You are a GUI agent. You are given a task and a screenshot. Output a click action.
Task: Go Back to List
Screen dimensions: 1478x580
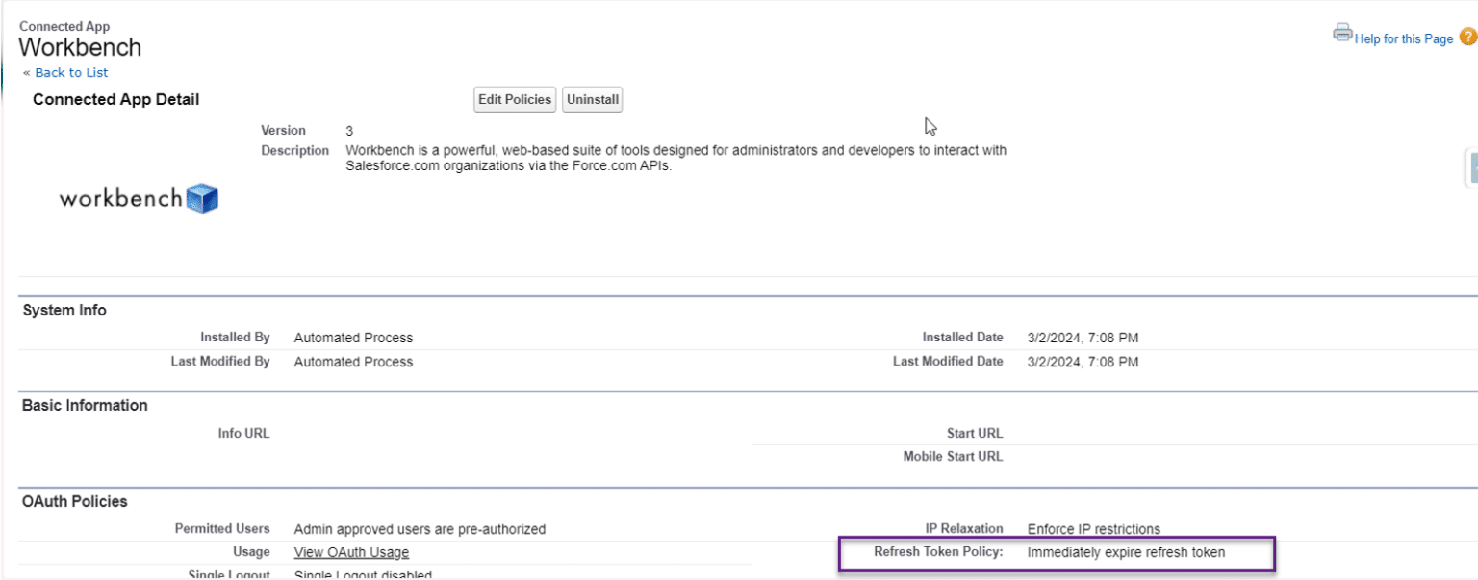click(x=71, y=72)
